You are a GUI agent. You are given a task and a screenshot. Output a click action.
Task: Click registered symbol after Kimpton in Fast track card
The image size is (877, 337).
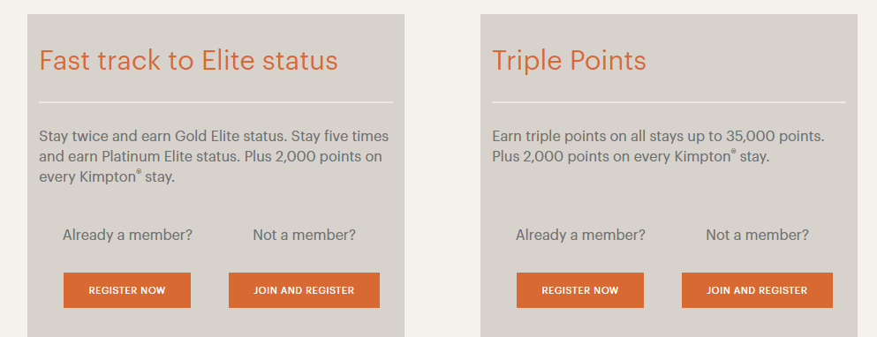139,172
